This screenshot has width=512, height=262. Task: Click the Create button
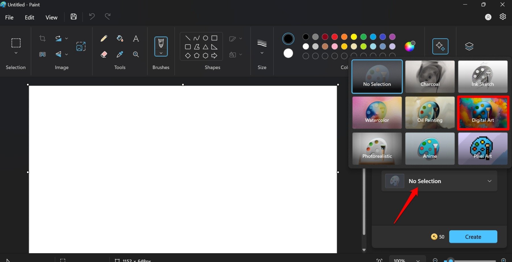click(473, 236)
